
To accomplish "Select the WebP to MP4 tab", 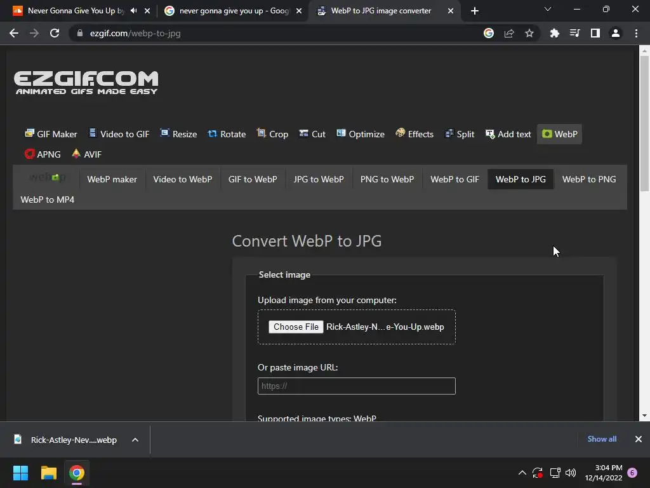I will 47,200.
